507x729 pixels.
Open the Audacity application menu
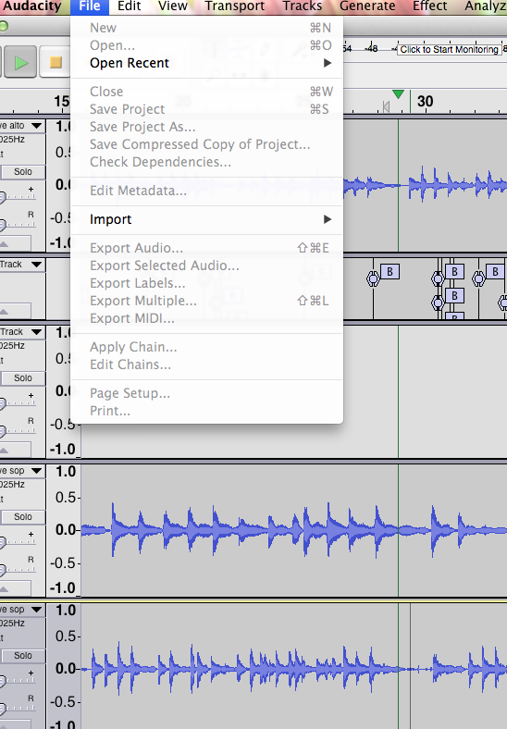(31, 6)
